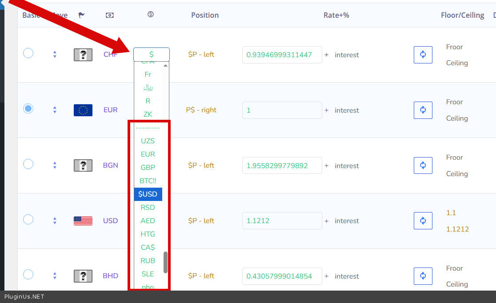Pick BTC!! from the symbol dropdown list
The image size is (496, 303).
click(x=148, y=181)
